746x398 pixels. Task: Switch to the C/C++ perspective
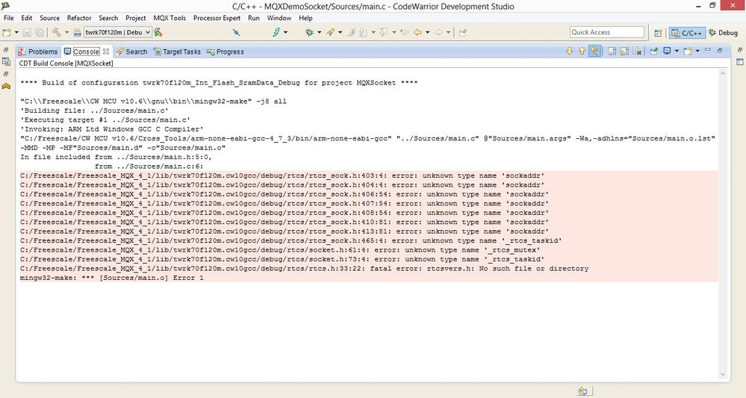coord(686,33)
